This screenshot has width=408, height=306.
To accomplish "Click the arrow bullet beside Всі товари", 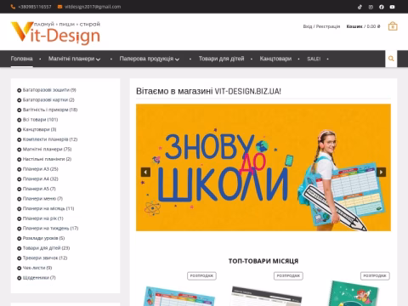I will (20, 120).
